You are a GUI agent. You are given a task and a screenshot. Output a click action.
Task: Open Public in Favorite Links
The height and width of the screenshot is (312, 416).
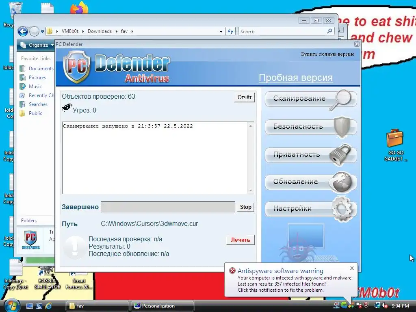click(x=31, y=113)
